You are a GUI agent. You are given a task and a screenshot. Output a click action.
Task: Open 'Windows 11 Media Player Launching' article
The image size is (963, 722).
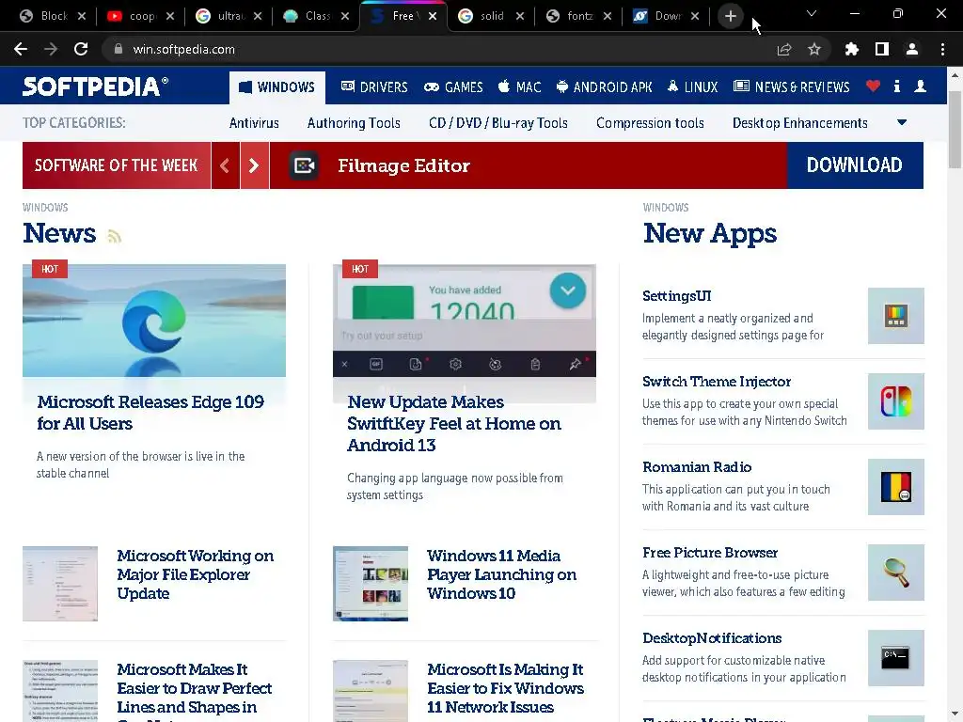click(x=502, y=574)
